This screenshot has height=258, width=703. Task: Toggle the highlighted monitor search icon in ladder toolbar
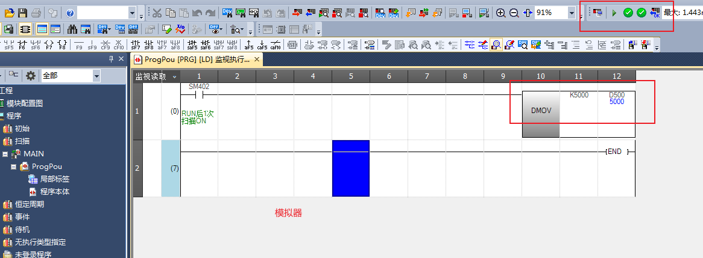pos(497,44)
